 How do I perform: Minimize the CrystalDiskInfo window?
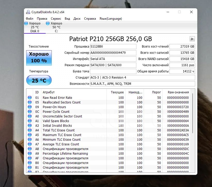pyautogui.click(x=168, y=12)
